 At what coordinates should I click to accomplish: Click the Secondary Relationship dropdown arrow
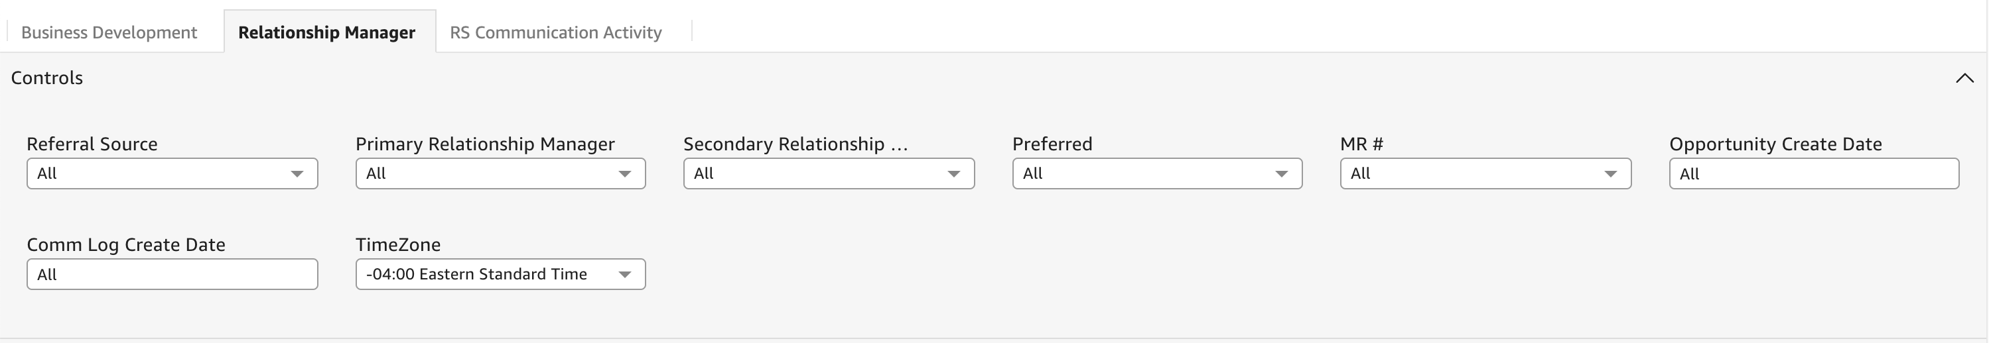[x=953, y=173]
